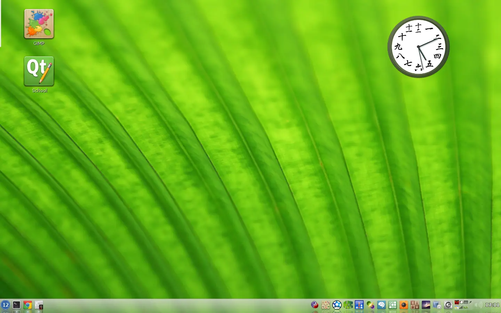Screen dimensions: 501x313
Task: Switch keyboard layout from the tray indicator
Action: tap(466, 302)
